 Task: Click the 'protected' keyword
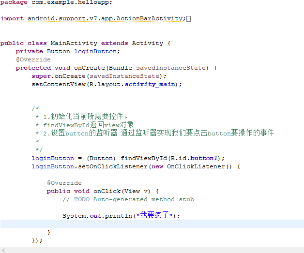(x=33, y=68)
